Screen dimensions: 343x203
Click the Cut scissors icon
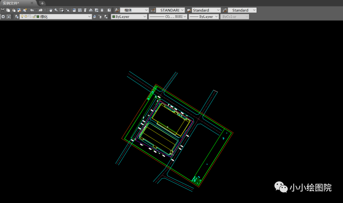[3, 10]
